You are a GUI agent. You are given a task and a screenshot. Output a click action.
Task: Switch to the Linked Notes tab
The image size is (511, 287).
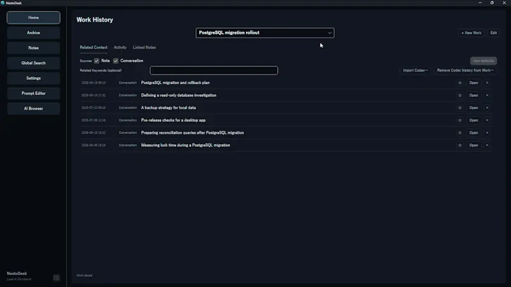tap(144, 47)
